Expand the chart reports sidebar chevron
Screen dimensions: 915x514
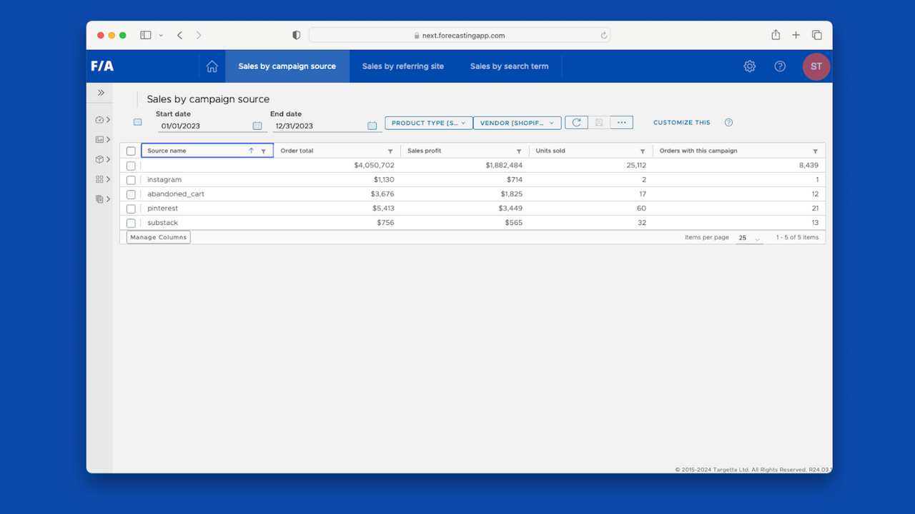(x=109, y=140)
